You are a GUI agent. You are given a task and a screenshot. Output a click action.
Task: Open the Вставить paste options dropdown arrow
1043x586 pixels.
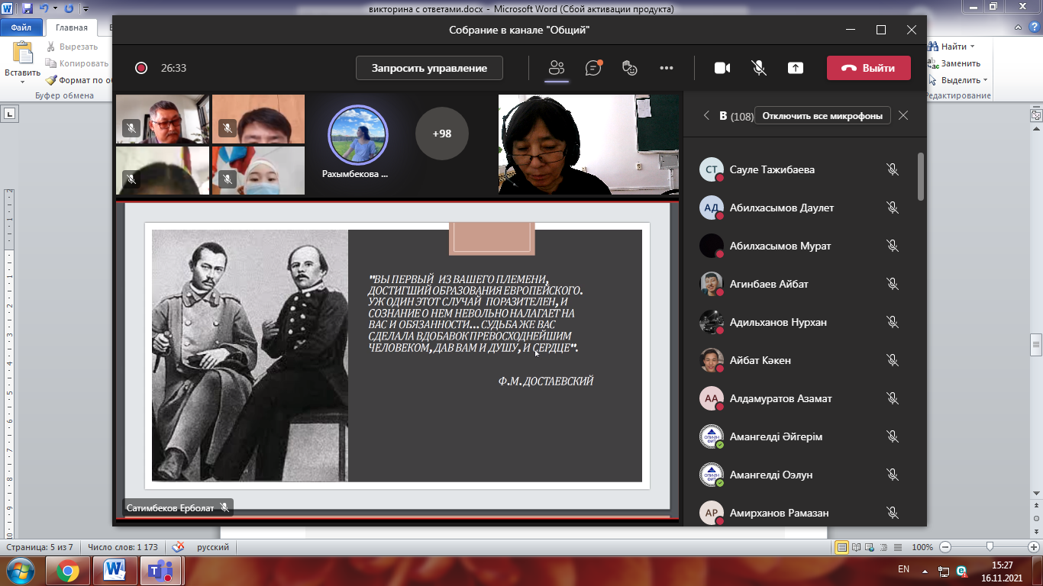[23, 82]
